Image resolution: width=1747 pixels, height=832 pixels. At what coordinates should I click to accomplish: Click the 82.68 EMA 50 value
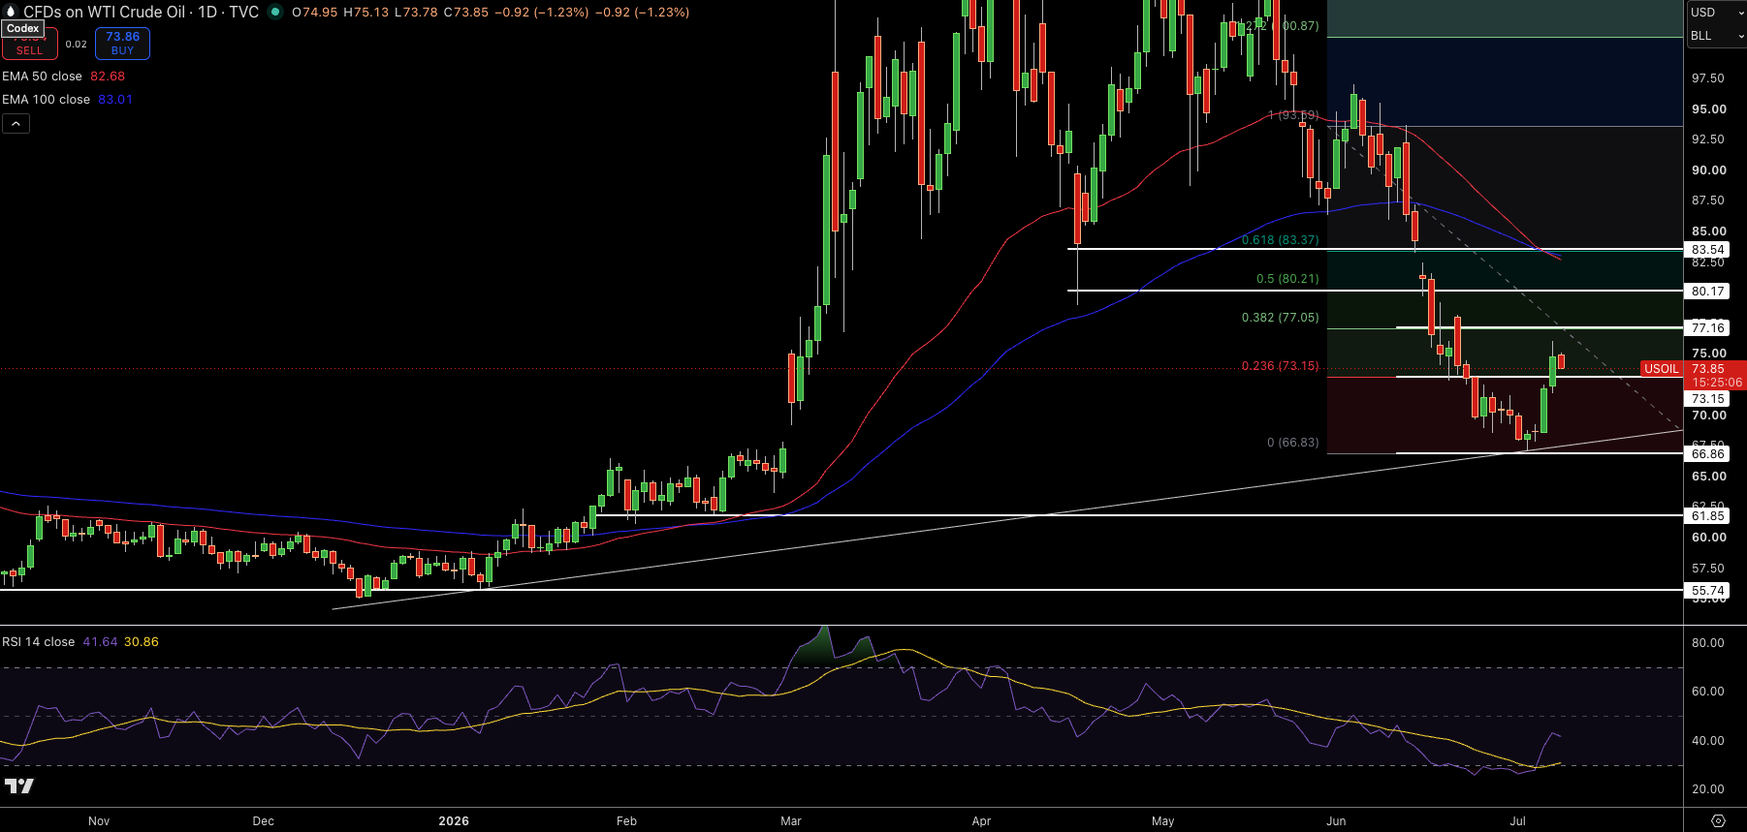tap(108, 76)
